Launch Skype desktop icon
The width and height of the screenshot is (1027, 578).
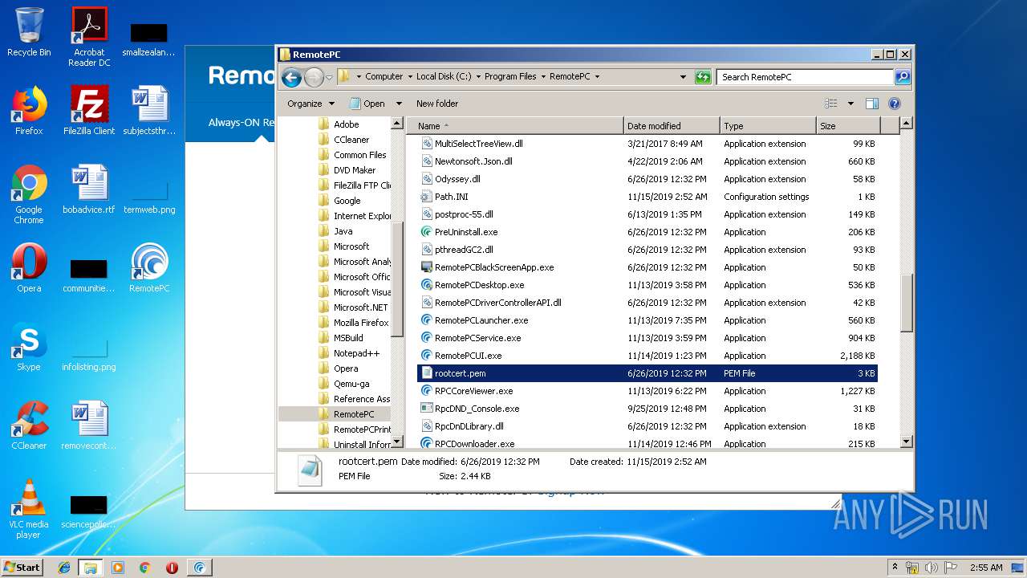[29, 347]
